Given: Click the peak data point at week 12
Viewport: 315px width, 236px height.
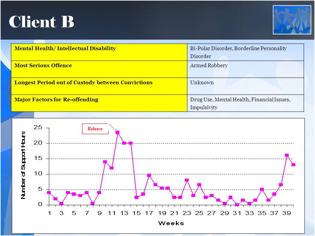Looking at the screenshot, I should pyautogui.click(x=117, y=132).
